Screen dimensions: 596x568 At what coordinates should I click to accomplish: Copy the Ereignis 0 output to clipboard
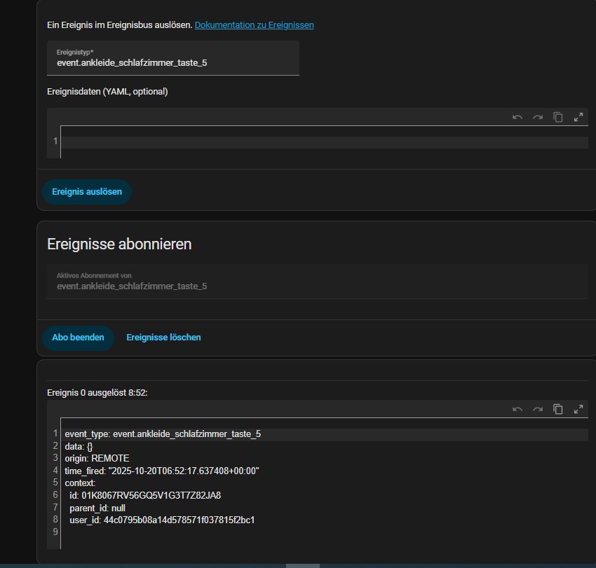(x=558, y=409)
